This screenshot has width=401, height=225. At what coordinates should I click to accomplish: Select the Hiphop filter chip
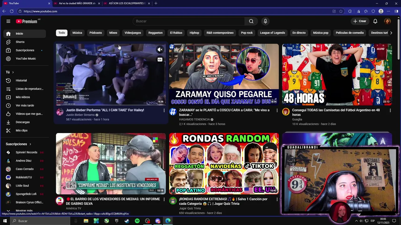[x=194, y=33]
